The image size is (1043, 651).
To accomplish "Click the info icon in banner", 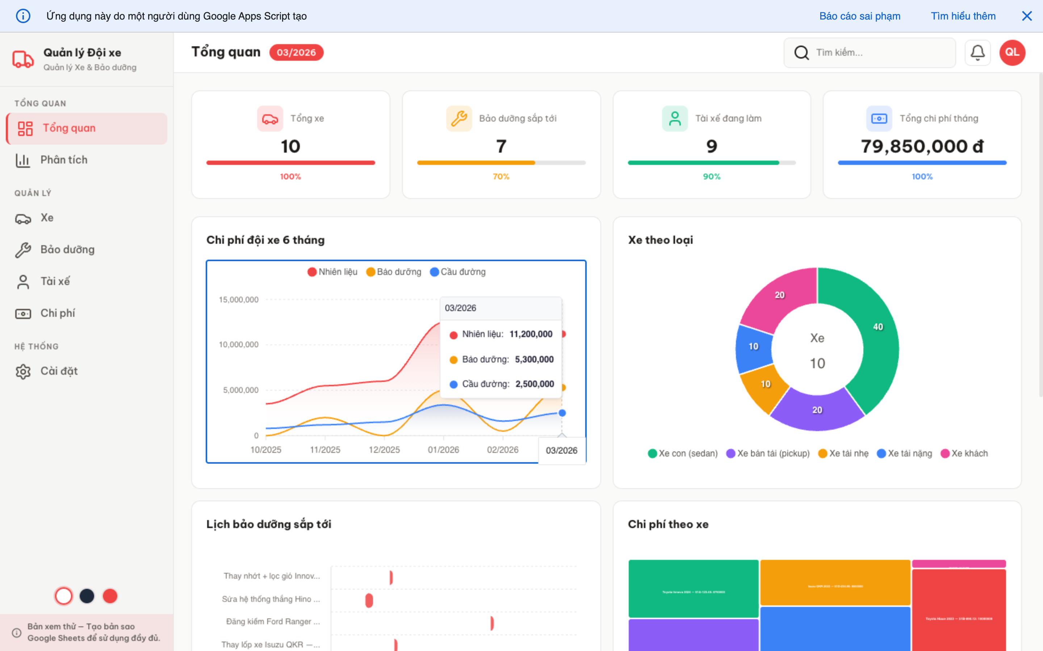I will coord(23,16).
